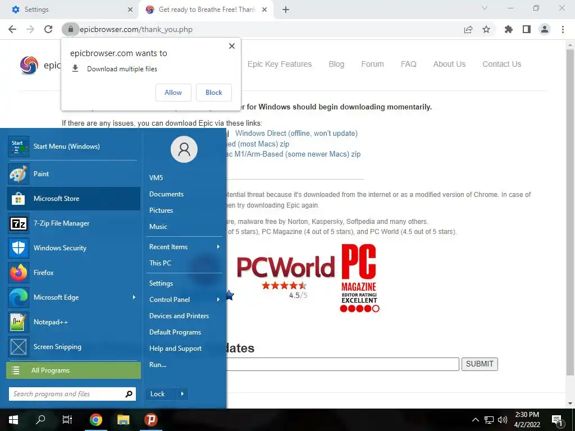Click the share page icon

click(x=468, y=29)
